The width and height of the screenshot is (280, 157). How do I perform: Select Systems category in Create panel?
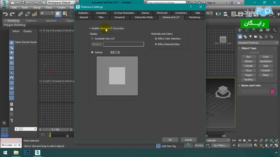[x=271, y=37]
